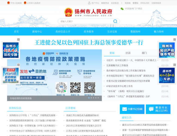Open the headline 王进健会见以色列国驻上海总领事

[x=89, y=42]
